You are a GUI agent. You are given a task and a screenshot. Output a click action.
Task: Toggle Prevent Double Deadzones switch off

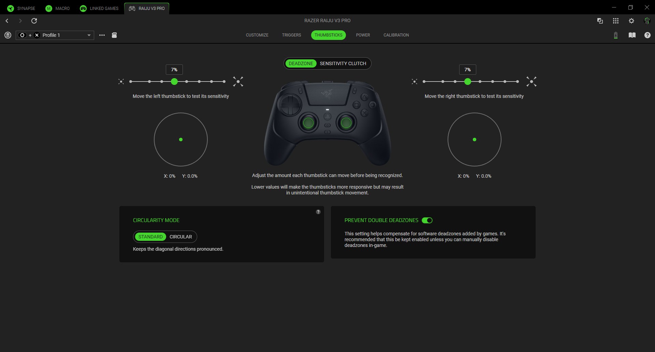click(427, 220)
